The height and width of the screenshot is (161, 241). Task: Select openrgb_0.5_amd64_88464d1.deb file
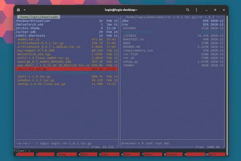[x=66, y=62]
